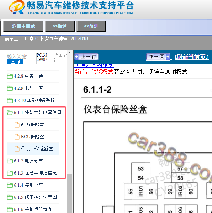Click the 查询 search button
The width and height of the screenshot is (212, 213).
click(15, 62)
